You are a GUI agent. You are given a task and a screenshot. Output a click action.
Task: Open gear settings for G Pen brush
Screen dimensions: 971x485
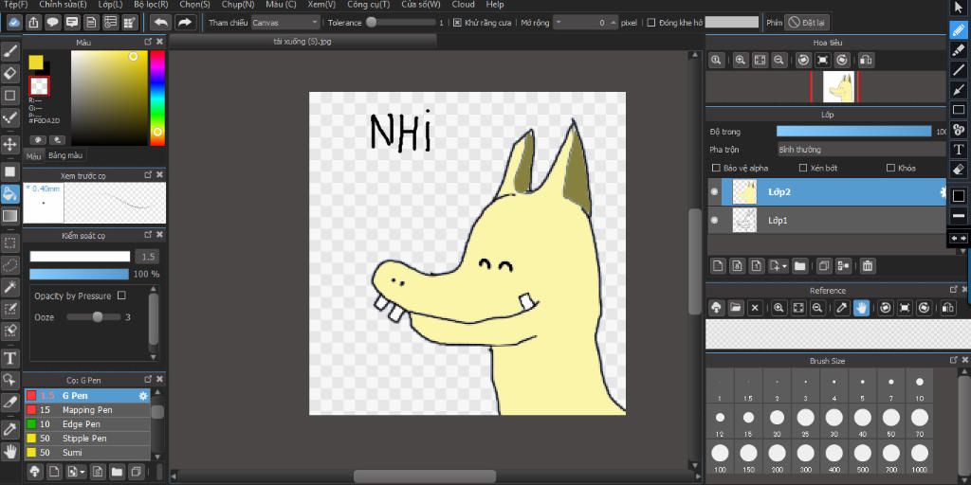click(x=143, y=396)
